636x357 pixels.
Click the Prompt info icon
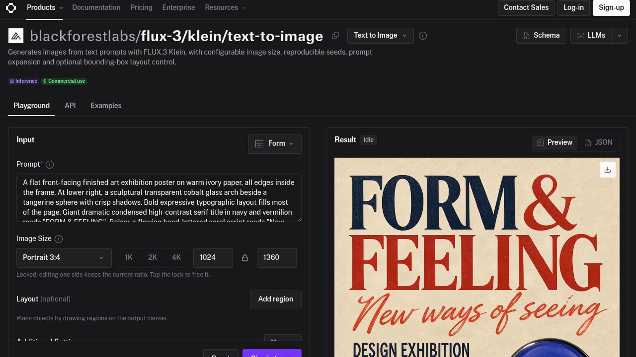coord(50,165)
